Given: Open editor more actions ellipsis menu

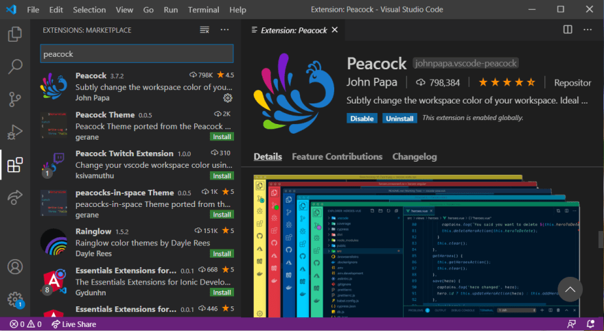Looking at the screenshot, I should pos(588,30).
